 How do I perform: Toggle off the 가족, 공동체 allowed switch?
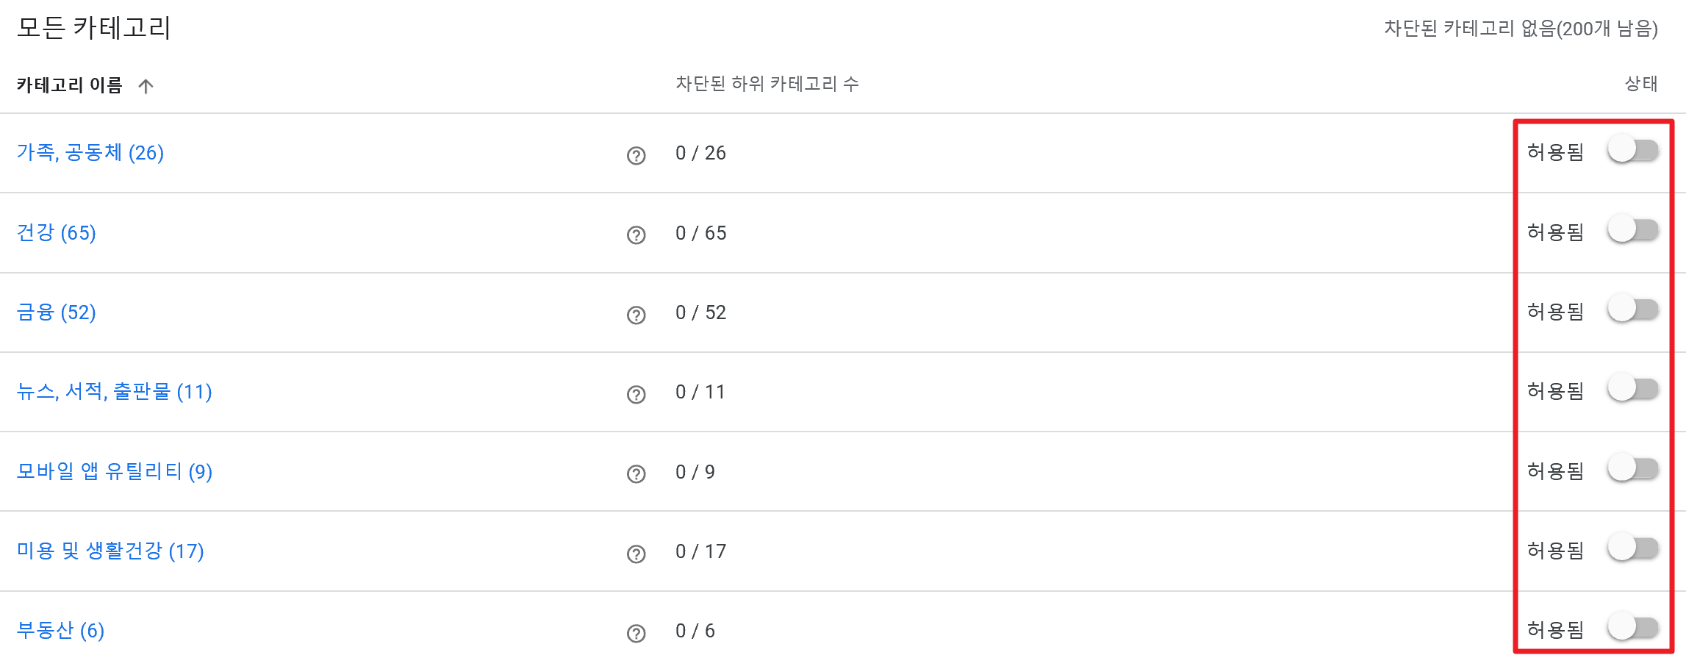pyautogui.click(x=1633, y=151)
